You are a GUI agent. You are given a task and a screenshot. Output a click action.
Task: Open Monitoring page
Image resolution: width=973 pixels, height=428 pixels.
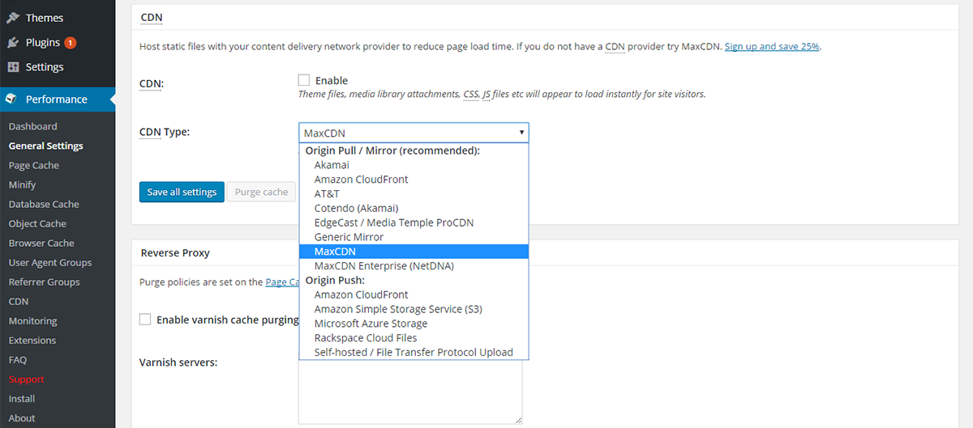33,320
